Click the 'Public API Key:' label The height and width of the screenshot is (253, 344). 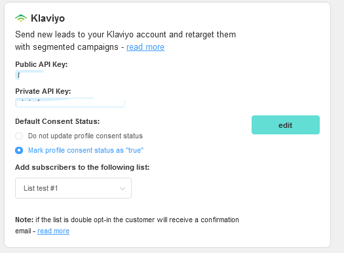[x=41, y=64]
